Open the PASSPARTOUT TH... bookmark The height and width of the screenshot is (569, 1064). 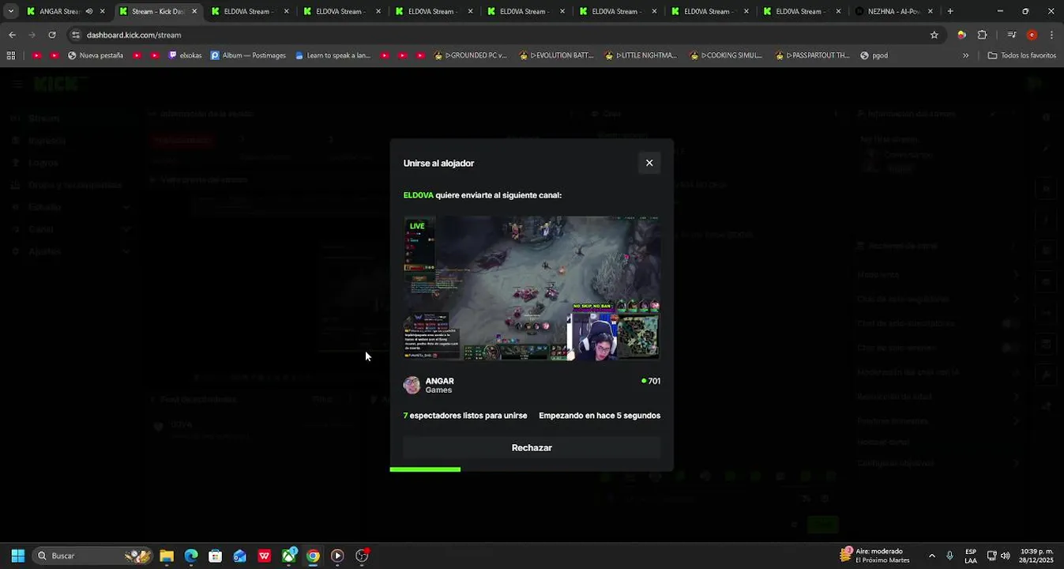pos(812,55)
